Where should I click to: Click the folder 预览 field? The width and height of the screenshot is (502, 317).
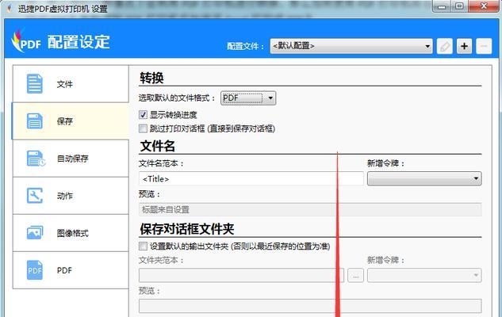[x=310, y=306]
